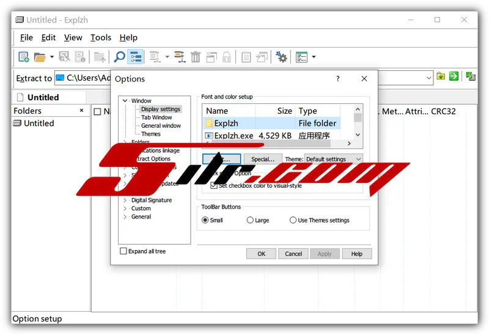Select General window in options tree
489x335 pixels.
(x=161, y=126)
